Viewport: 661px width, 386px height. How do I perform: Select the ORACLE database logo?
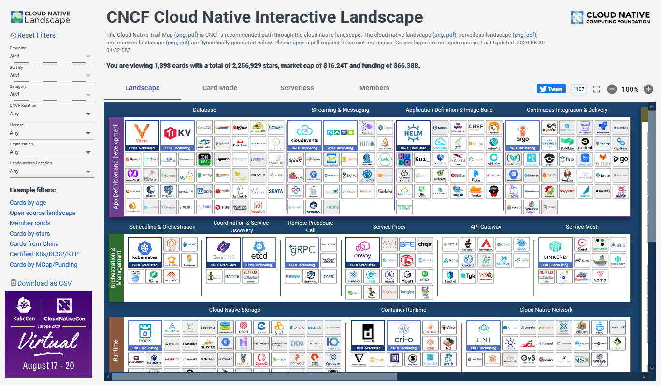[x=258, y=175]
